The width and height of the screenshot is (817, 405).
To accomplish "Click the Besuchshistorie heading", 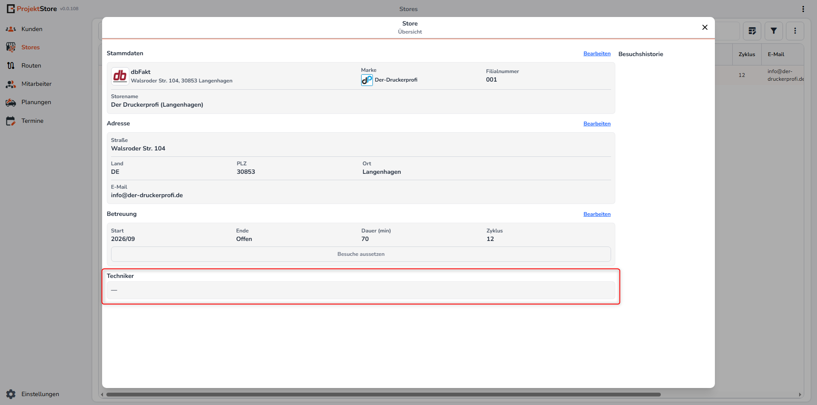I will click(641, 54).
